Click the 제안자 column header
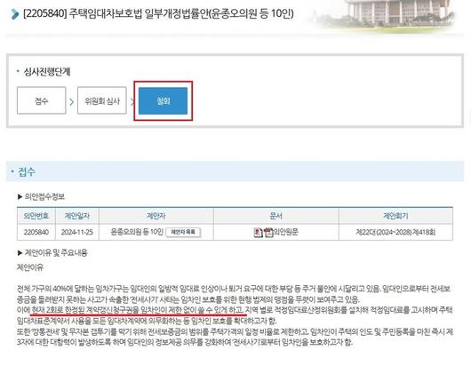The image size is (471, 366). [156, 216]
